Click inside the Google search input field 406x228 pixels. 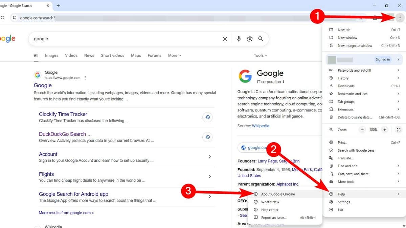click(x=125, y=39)
